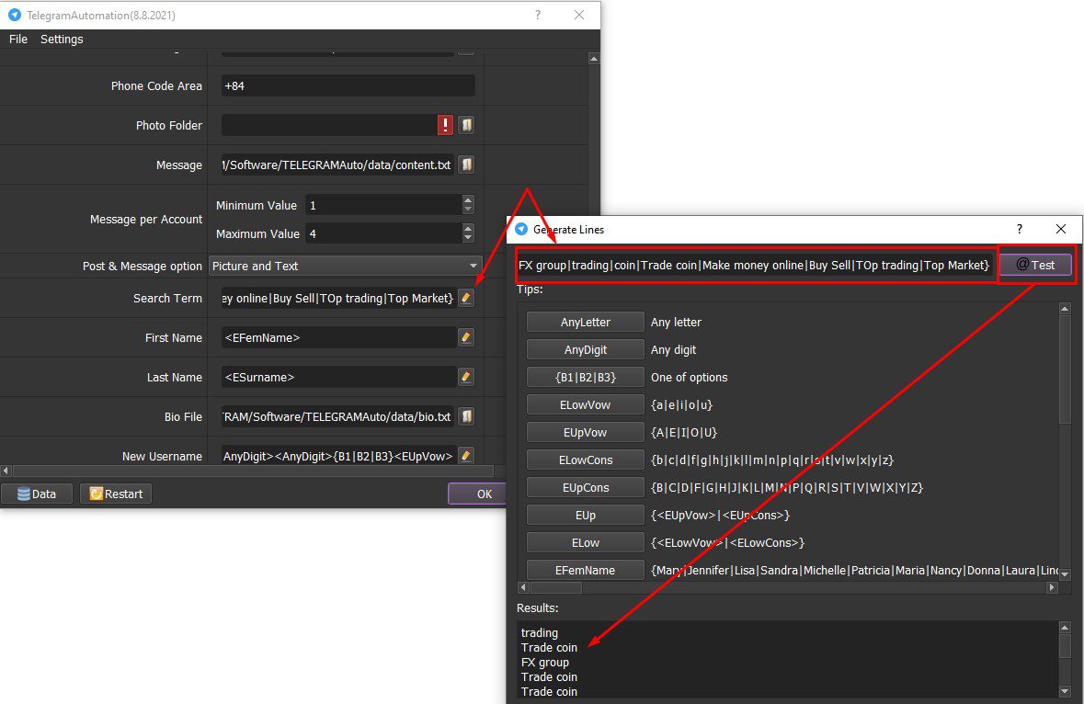Click the Phone Code Area field
Viewport: 1084px width, 704px height.
pyautogui.click(x=348, y=85)
